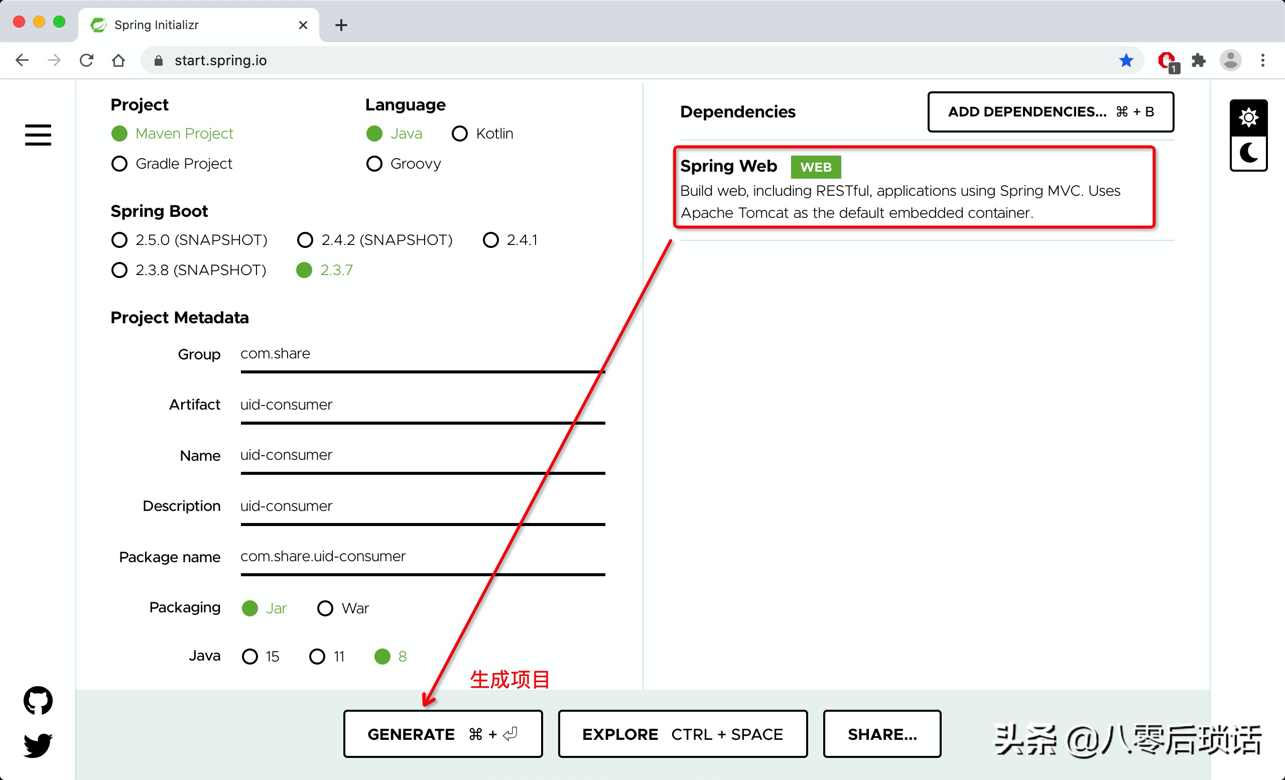Viewport: 1285px width, 780px height.
Task: Click the EXPLORE button
Action: point(683,734)
